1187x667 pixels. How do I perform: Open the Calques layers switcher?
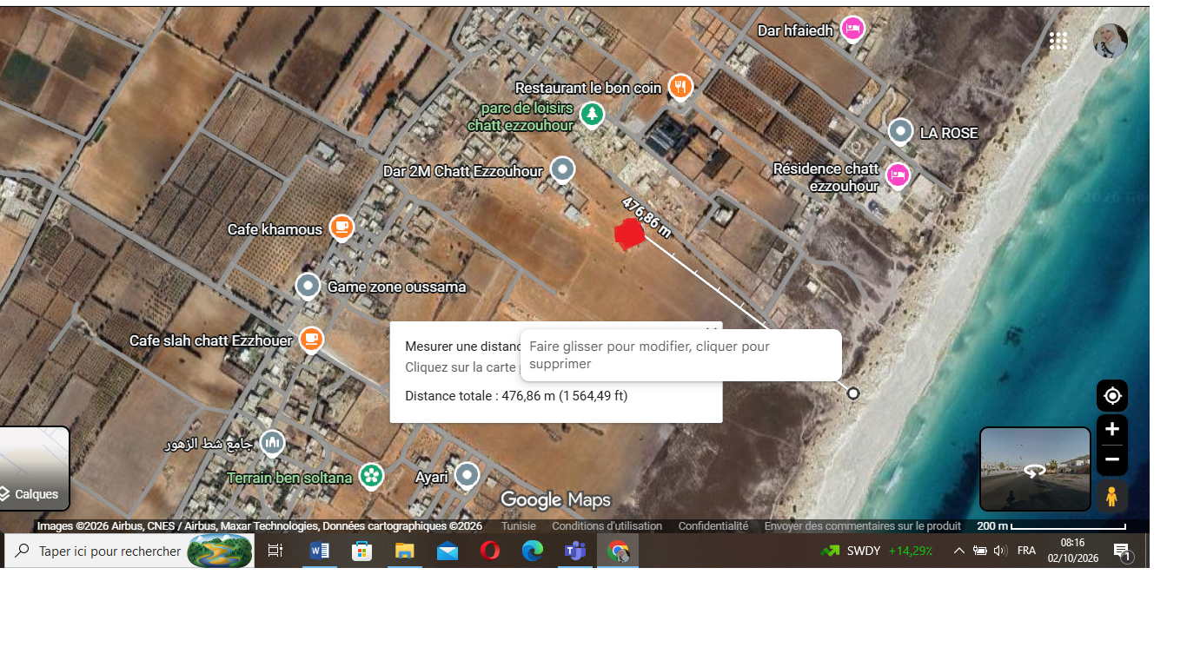35,469
